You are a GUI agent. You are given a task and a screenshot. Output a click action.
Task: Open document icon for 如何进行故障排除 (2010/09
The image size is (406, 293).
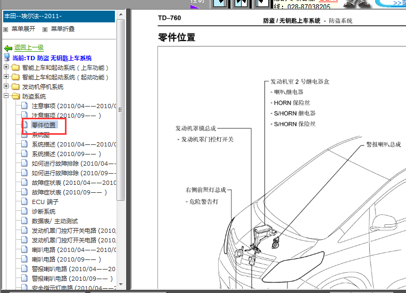click(x=24, y=173)
